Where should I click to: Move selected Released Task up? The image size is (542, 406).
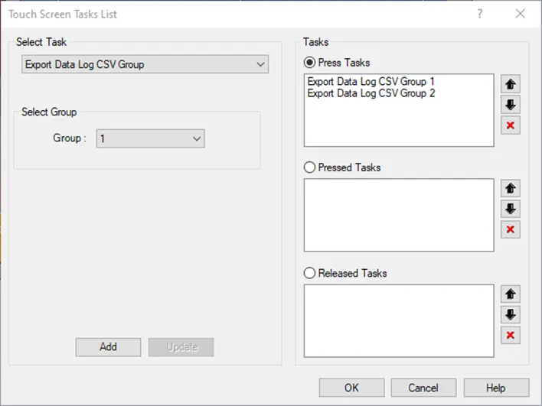coord(510,294)
